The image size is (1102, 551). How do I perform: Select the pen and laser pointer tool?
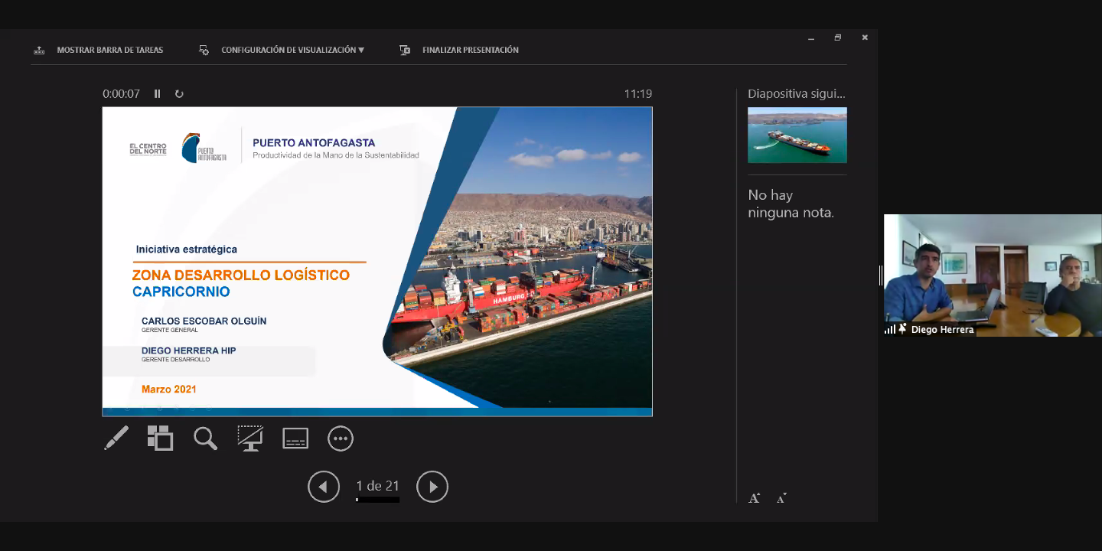pyautogui.click(x=116, y=439)
